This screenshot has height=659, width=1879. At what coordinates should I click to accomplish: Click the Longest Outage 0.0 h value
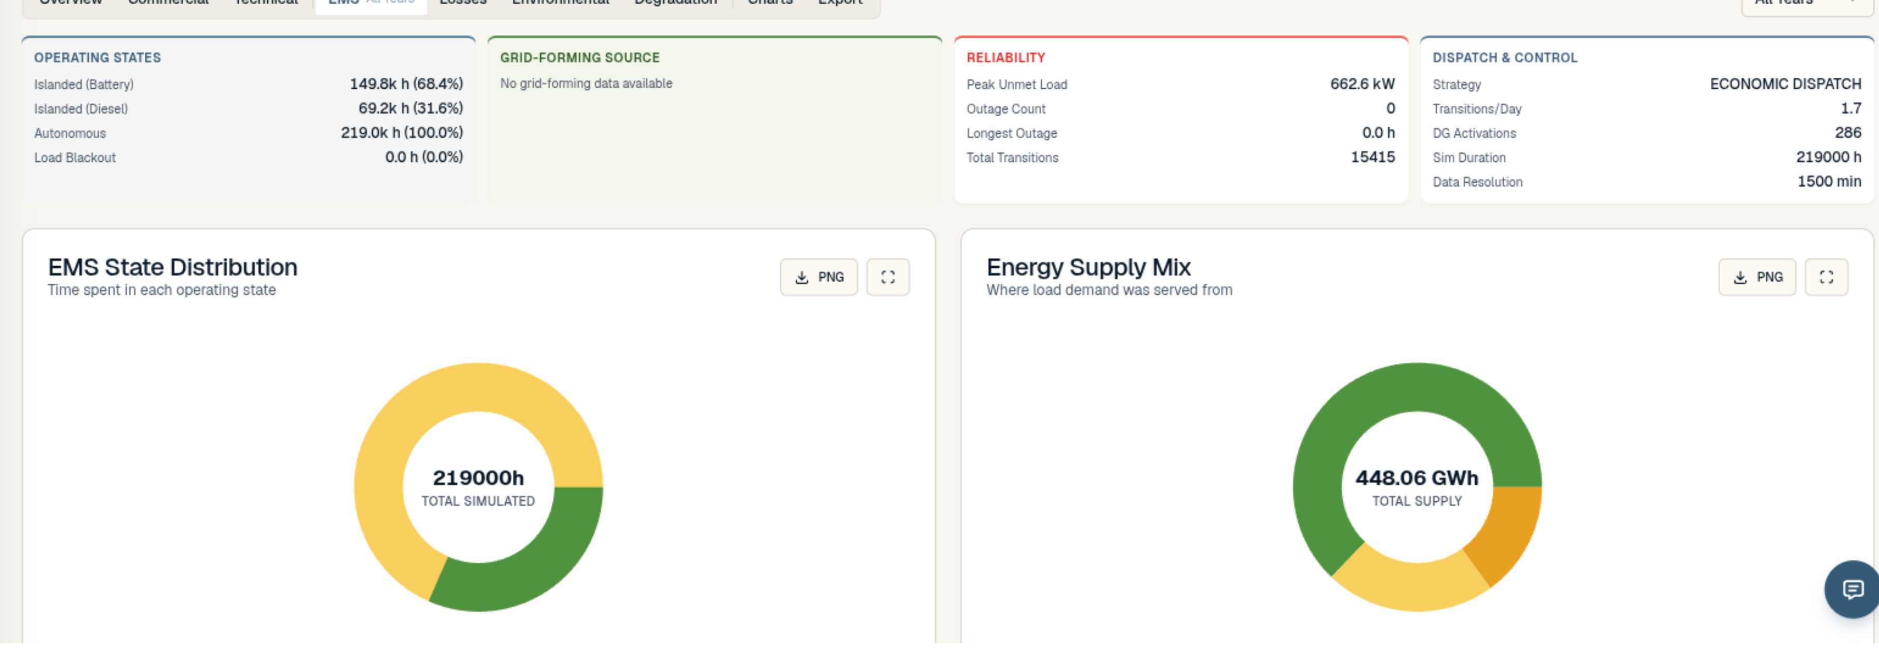pyautogui.click(x=1379, y=133)
